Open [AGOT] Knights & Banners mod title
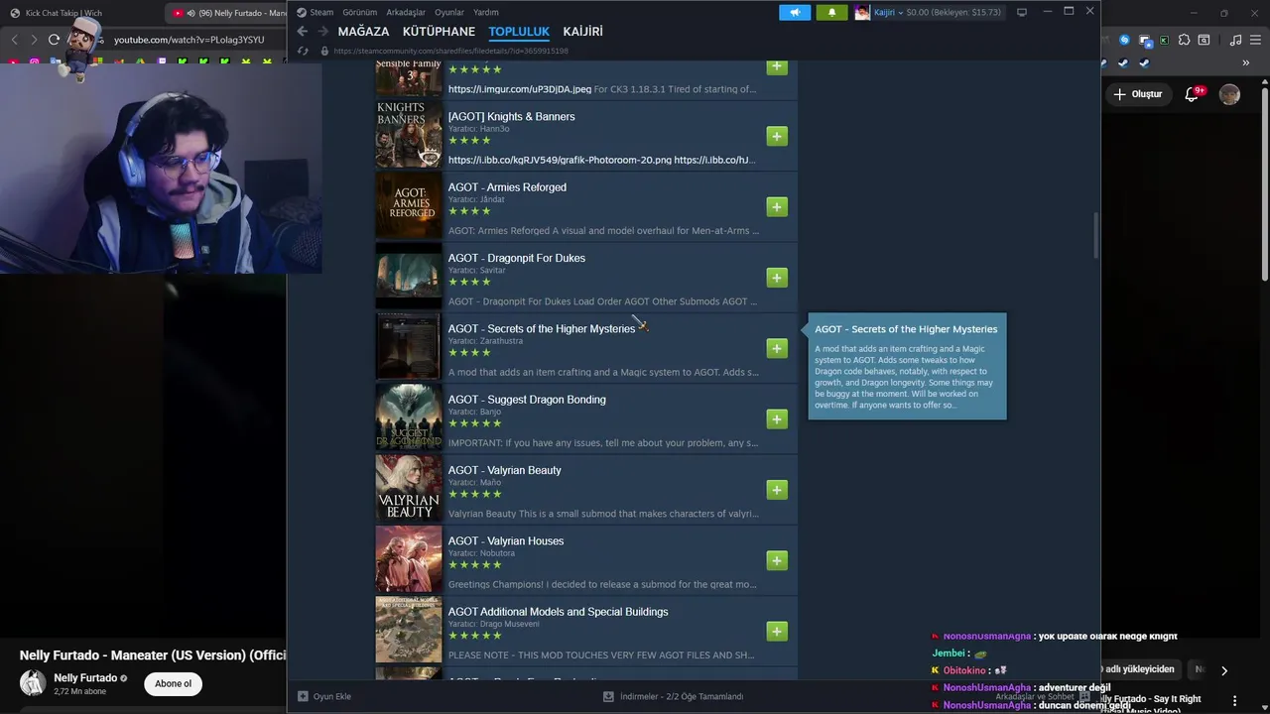This screenshot has width=1270, height=714. tap(511, 116)
